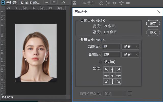
Task: Click the 宽度(W) input field
Action: coord(111,46)
